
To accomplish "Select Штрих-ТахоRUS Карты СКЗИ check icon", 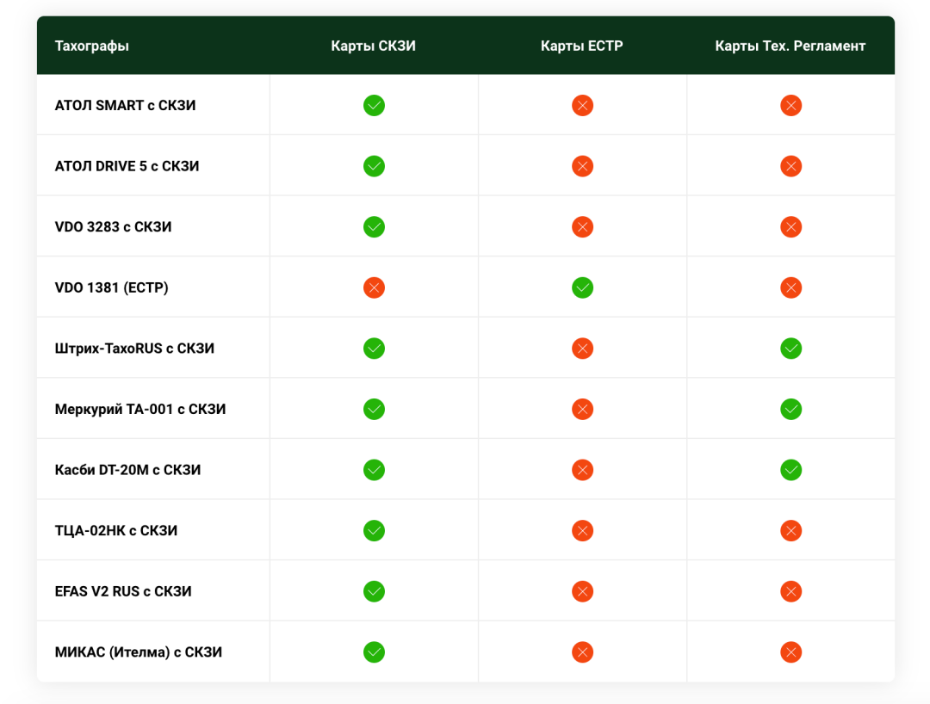I will pos(374,349).
